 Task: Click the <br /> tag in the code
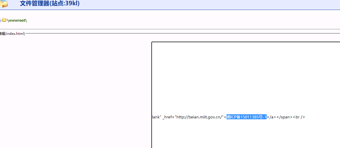tap(299, 117)
